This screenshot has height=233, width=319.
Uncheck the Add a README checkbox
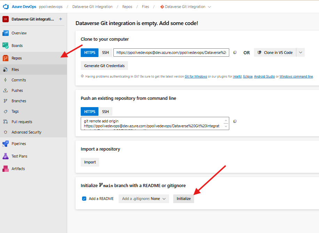84,199
